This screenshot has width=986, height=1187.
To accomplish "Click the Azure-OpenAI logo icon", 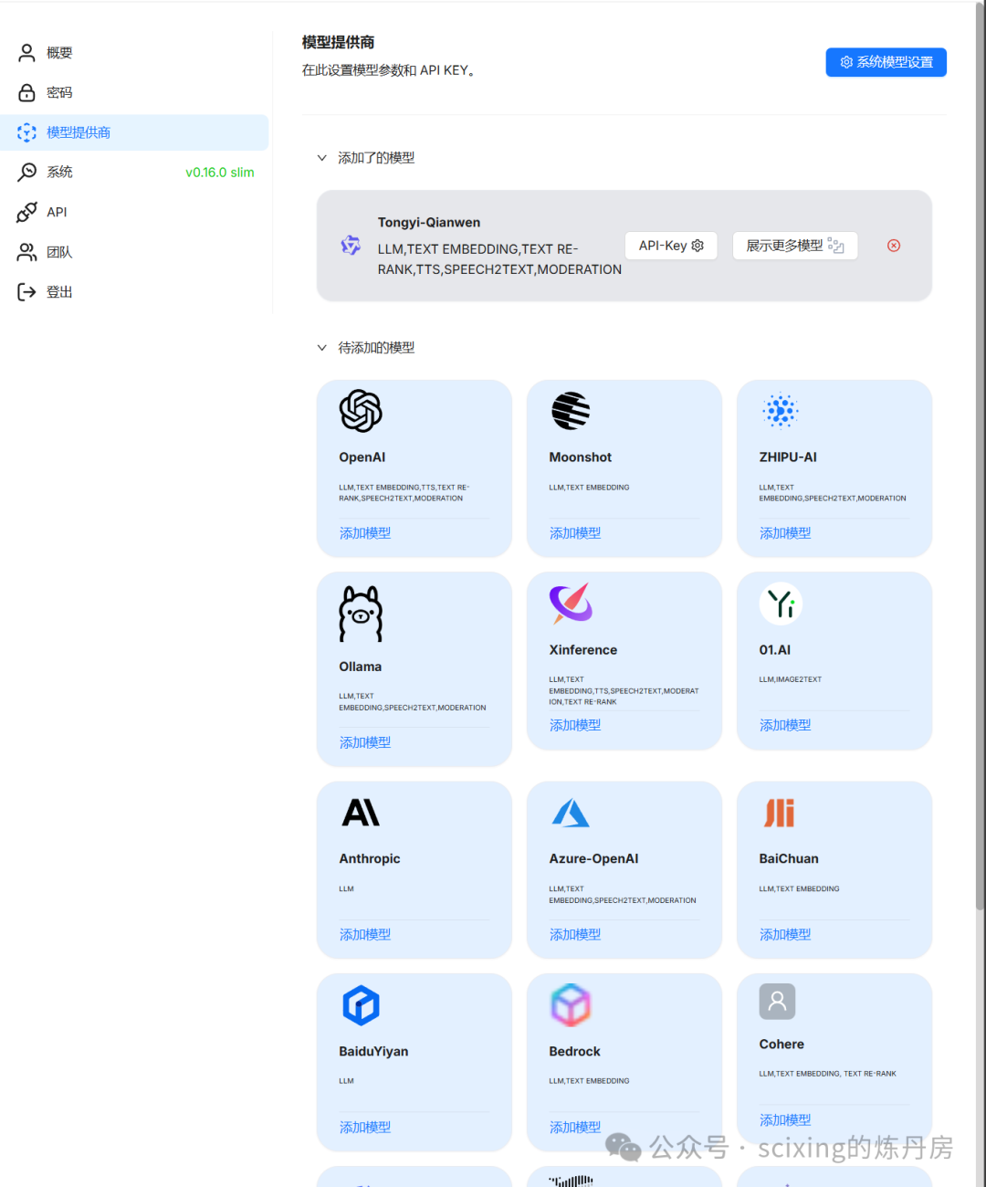I will [571, 813].
